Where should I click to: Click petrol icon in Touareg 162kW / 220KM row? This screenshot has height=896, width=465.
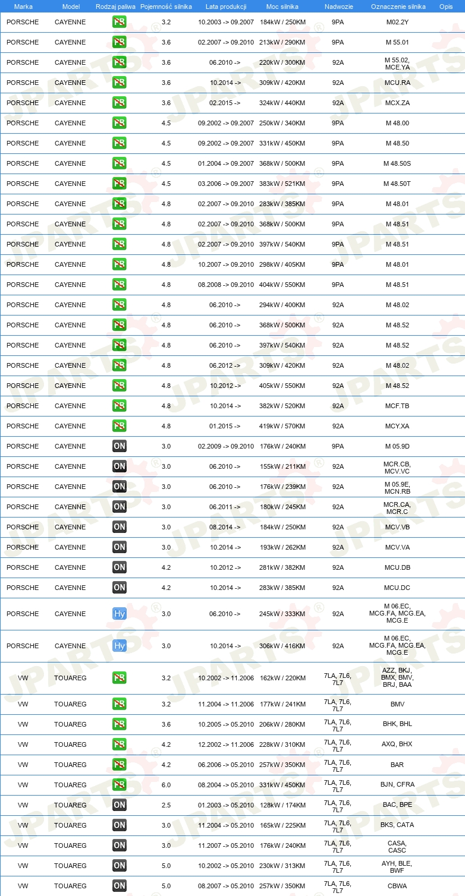(x=119, y=678)
